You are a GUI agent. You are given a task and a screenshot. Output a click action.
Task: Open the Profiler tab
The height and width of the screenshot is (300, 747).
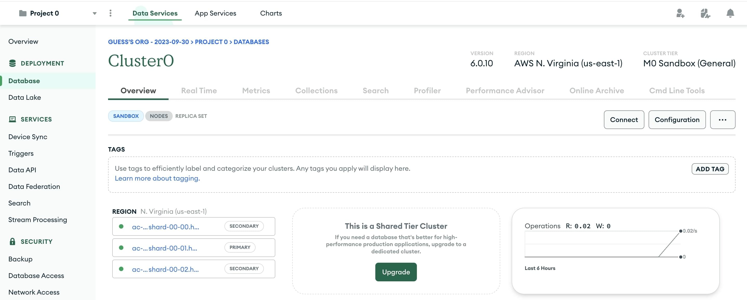click(427, 91)
